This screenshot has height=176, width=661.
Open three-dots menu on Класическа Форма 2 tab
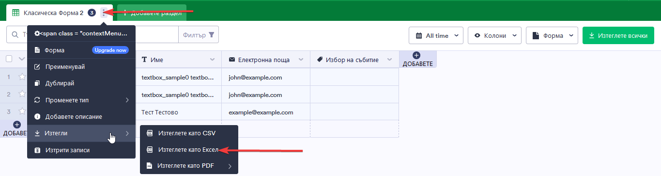point(104,13)
